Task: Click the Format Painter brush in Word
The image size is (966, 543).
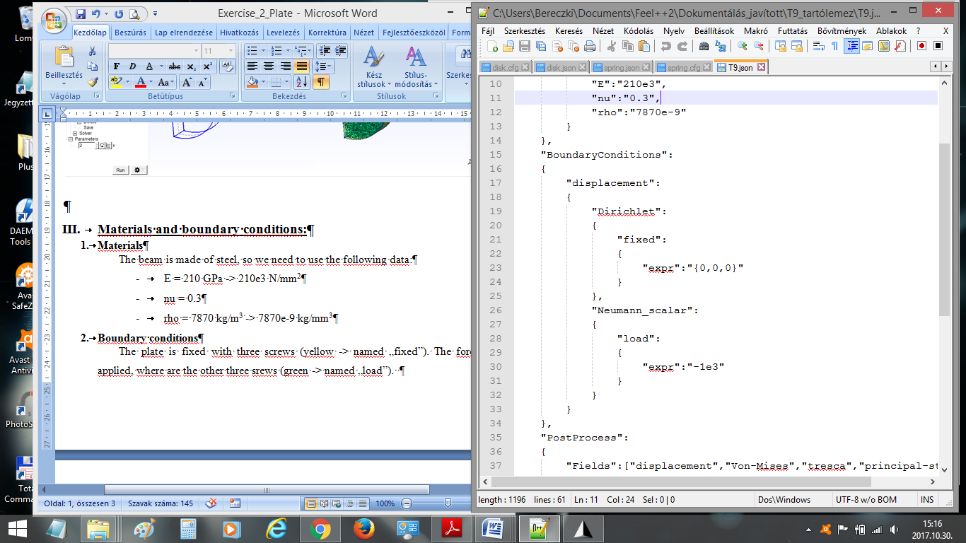Action: [x=93, y=82]
